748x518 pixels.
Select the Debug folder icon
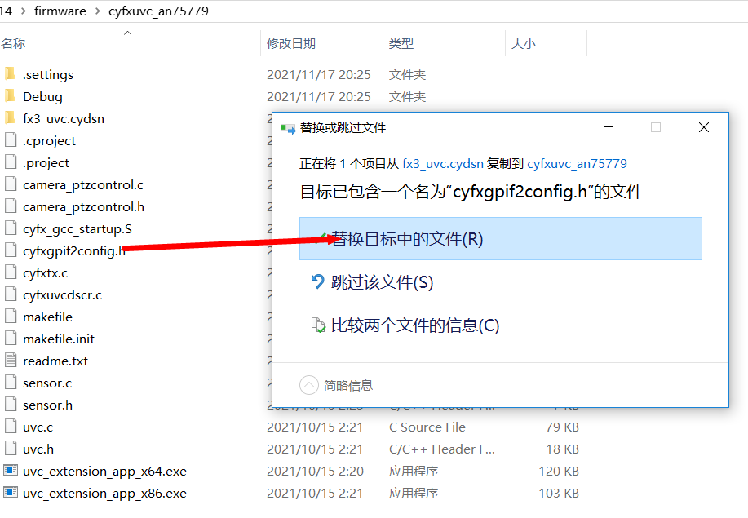(x=10, y=96)
